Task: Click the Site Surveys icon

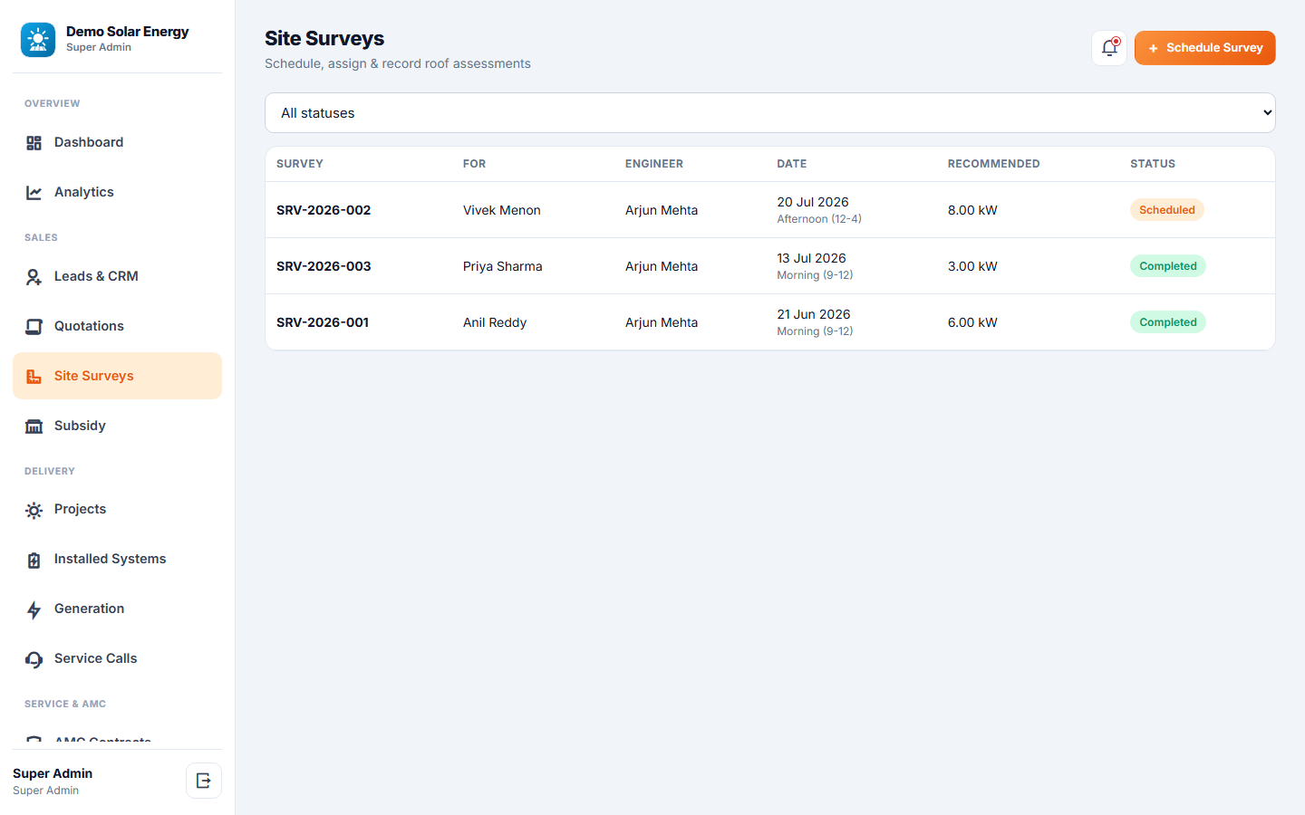Action: click(x=34, y=377)
